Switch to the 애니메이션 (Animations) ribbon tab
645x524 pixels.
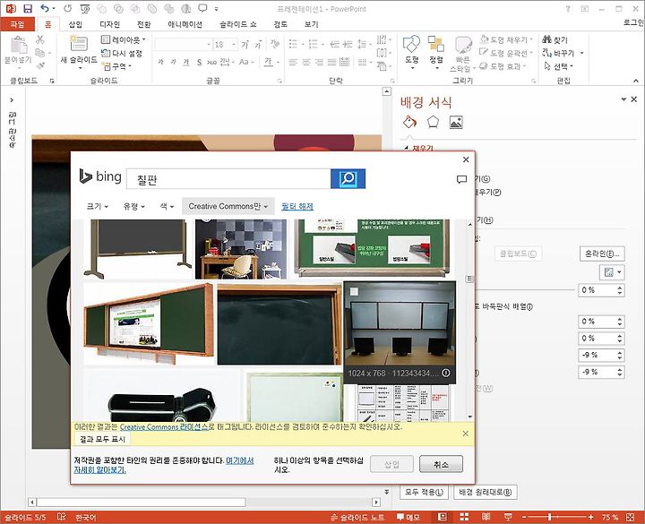point(185,24)
